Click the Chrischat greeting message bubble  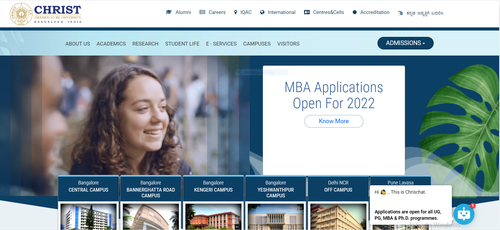411,205
